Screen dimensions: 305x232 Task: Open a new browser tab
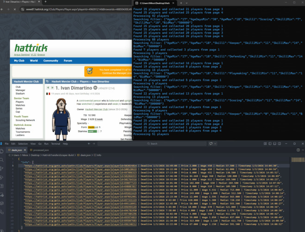[45, 2]
